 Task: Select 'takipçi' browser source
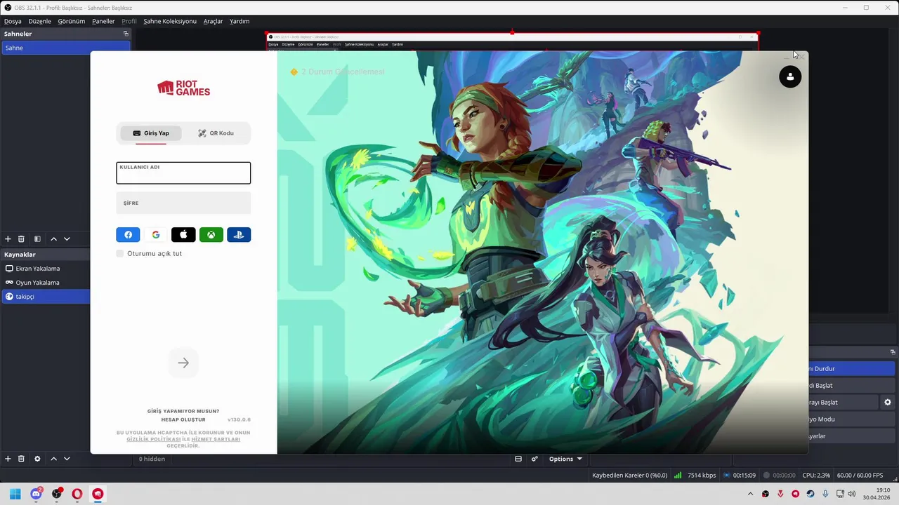(46, 297)
